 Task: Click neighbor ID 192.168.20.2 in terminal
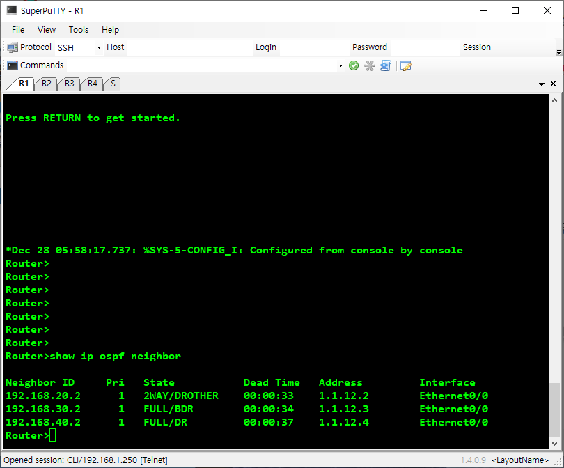(43, 396)
